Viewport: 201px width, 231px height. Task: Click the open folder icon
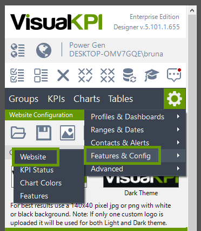(x=18, y=133)
